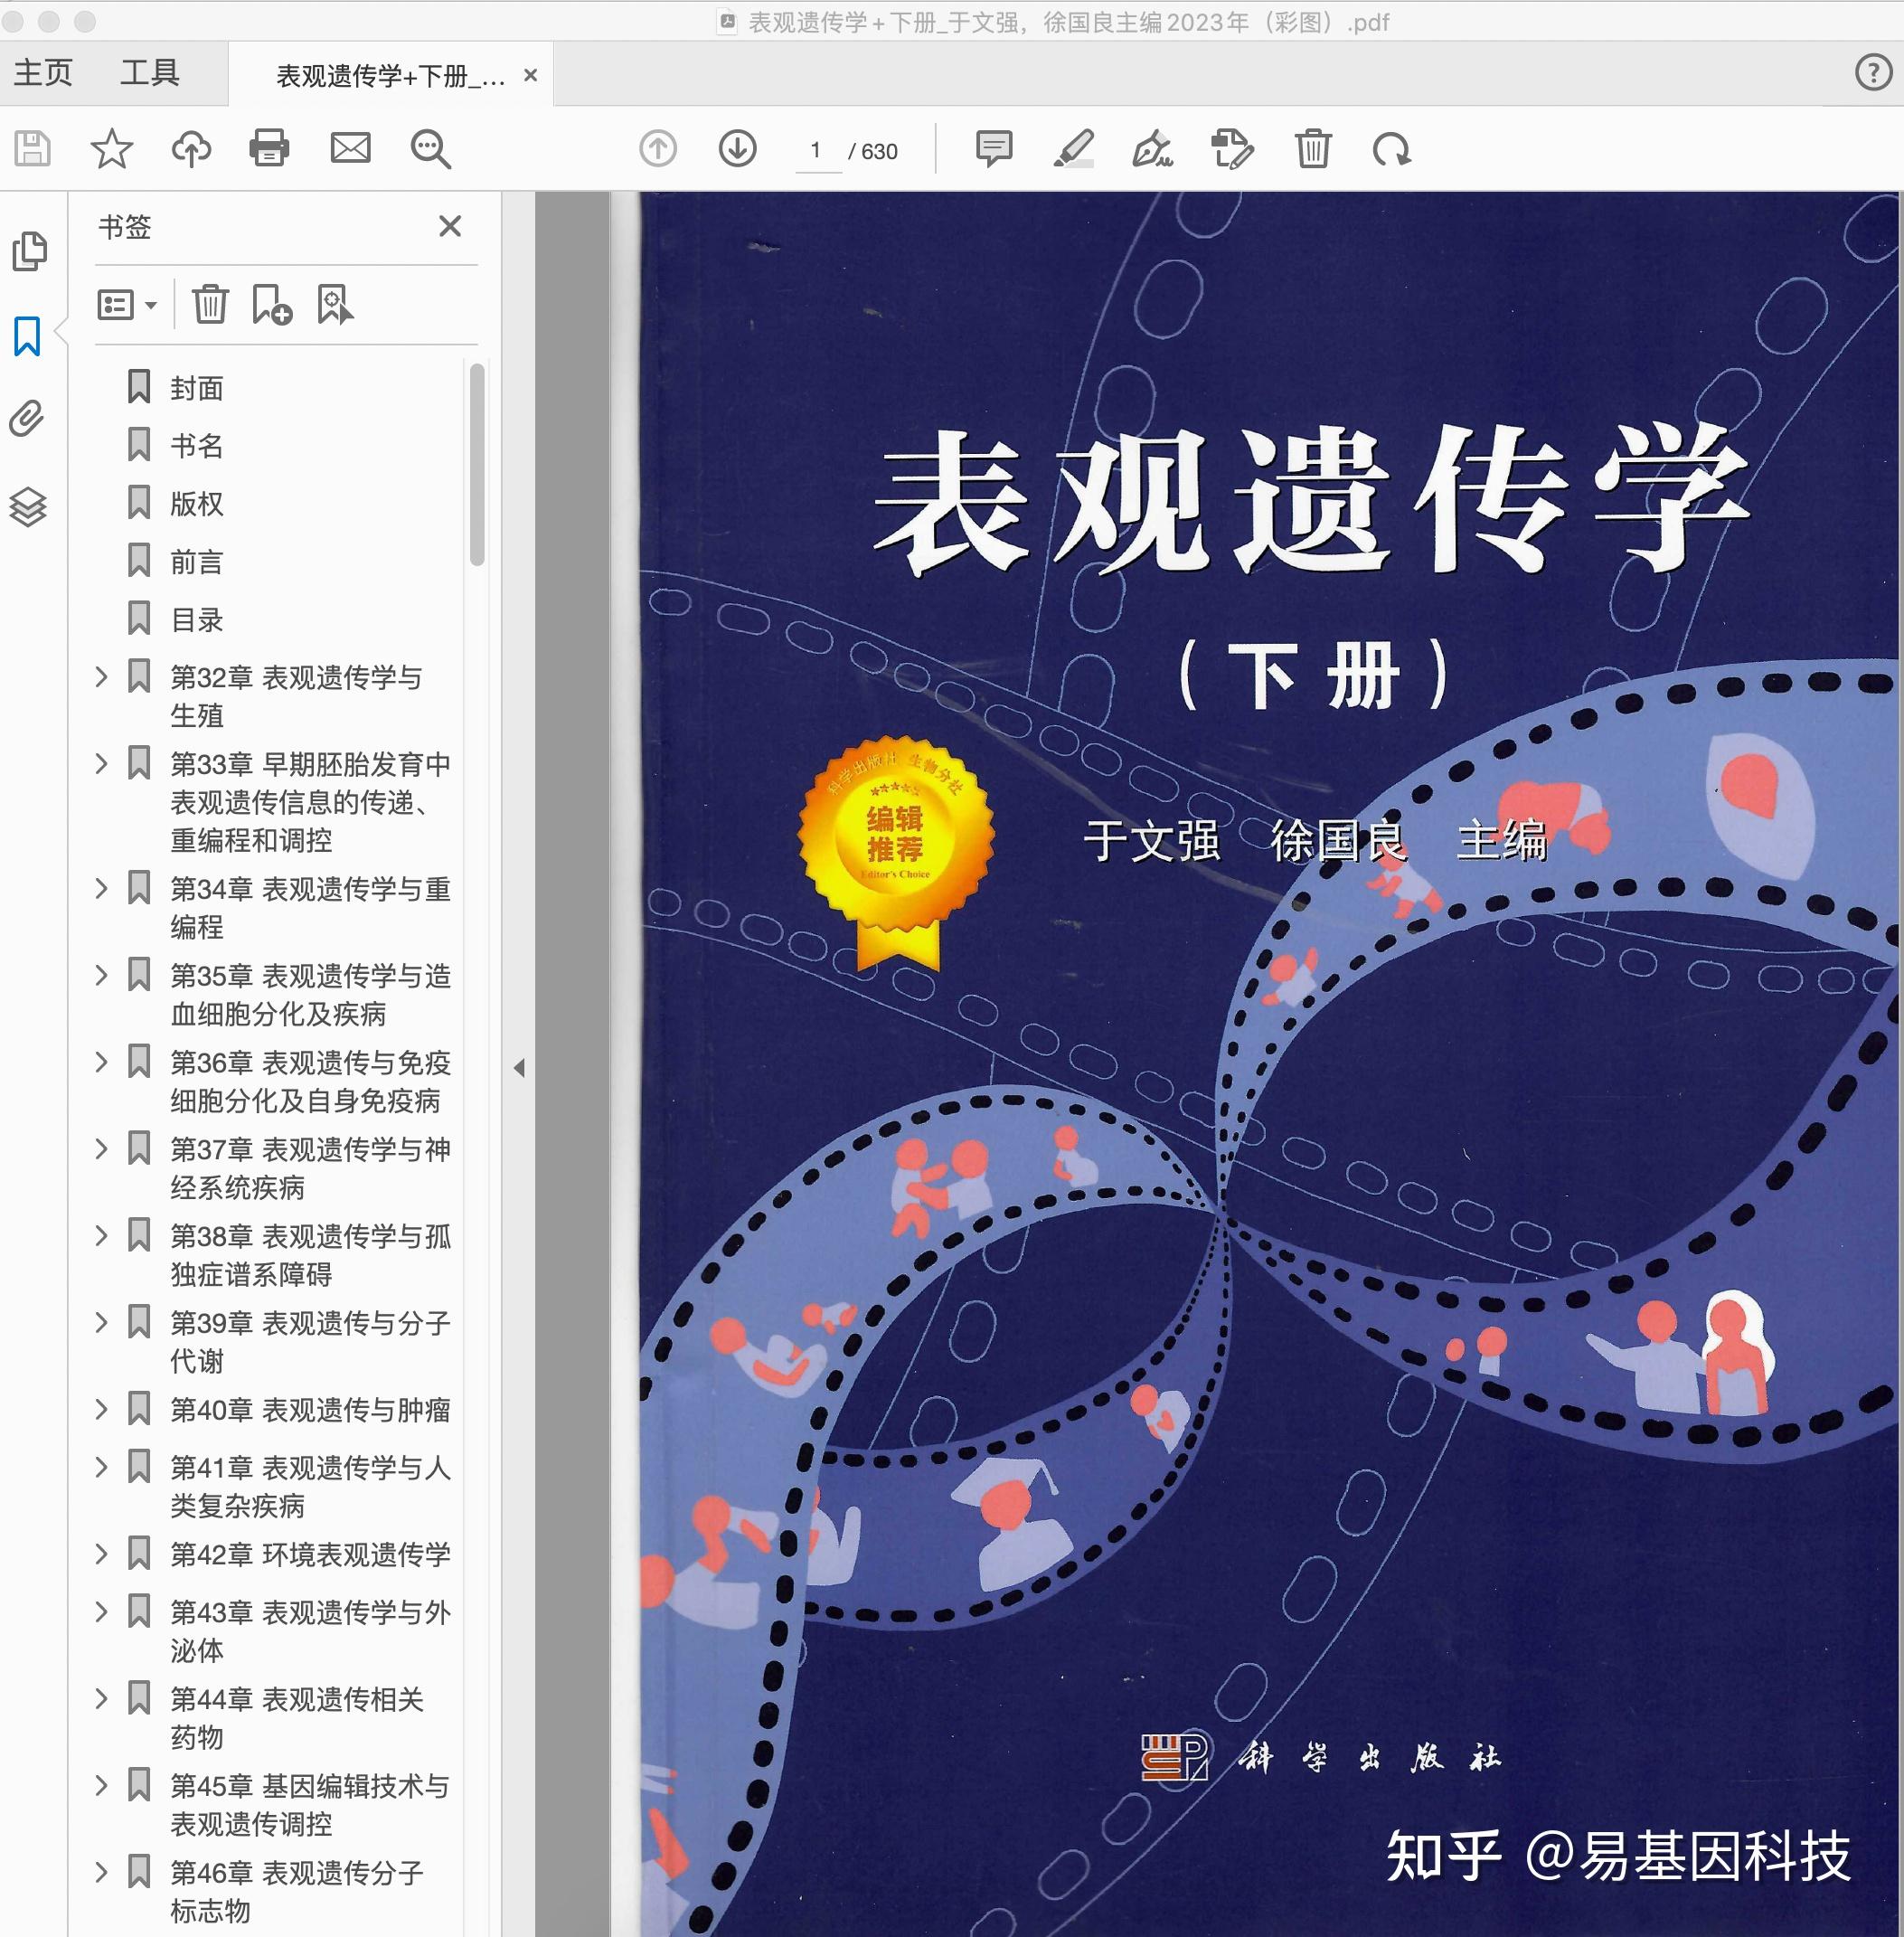The width and height of the screenshot is (1904, 1937).
Task: Toggle the bookmarks sidebar panel
Action: [28, 336]
